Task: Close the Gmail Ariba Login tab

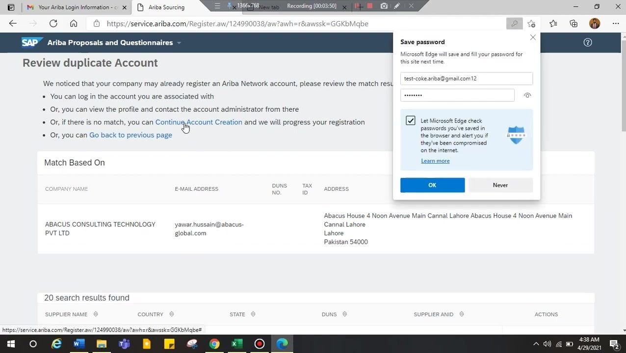Action: pyautogui.click(x=124, y=7)
